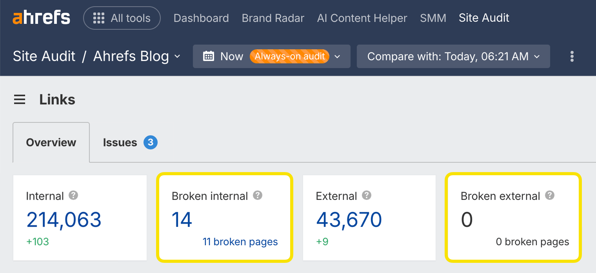Open AI Content Helper
This screenshot has height=273, width=596.
362,18
